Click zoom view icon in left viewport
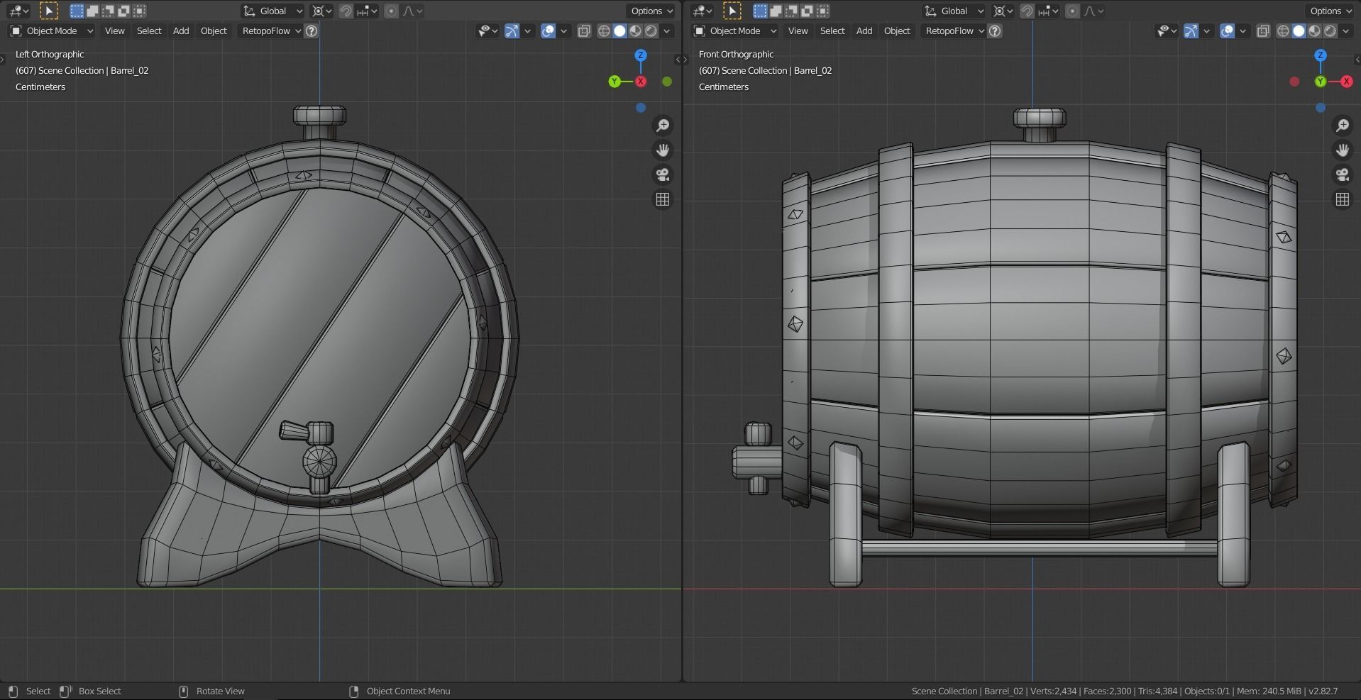The height and width of the screenshot is (700, 1361). pyautogui.click(x=663, y=126)
